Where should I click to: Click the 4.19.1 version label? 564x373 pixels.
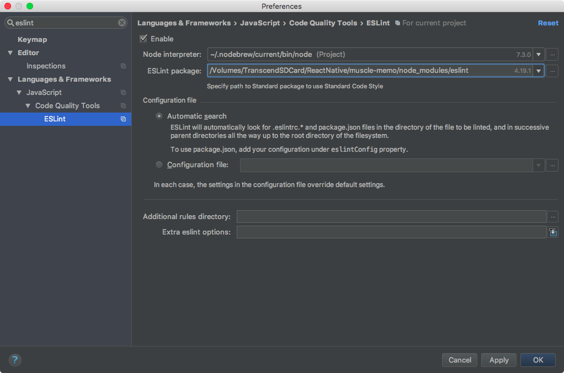522,71
